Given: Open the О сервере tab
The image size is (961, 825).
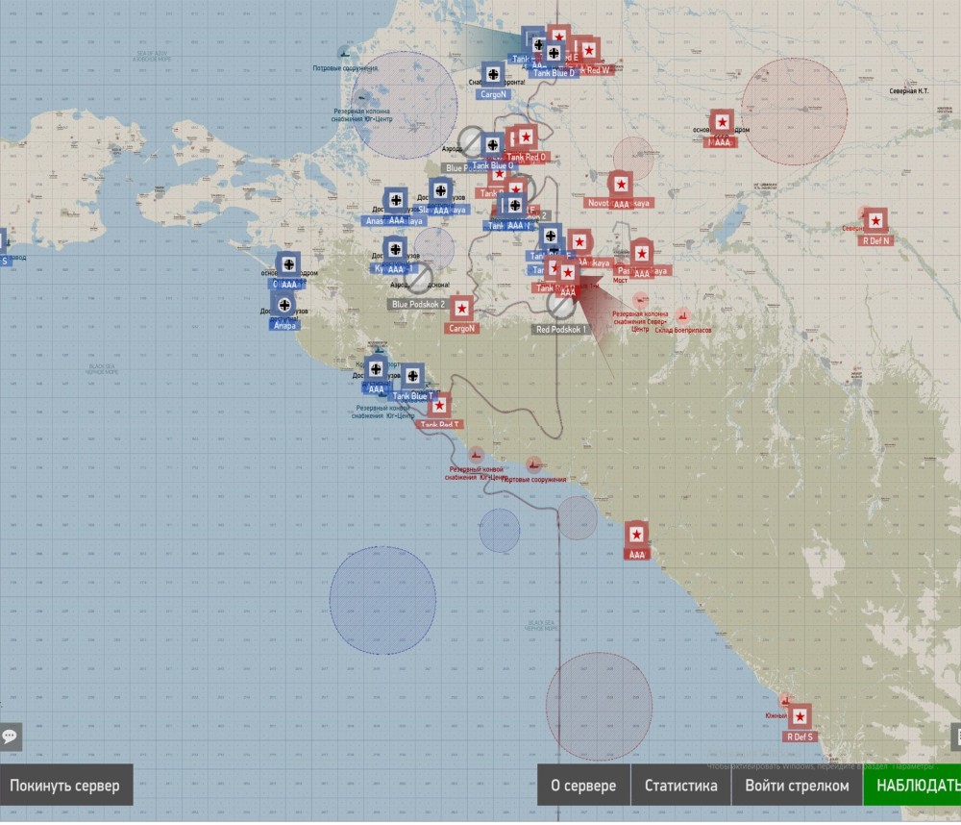Looking at the screenshot, I should [x=583, y=786].
